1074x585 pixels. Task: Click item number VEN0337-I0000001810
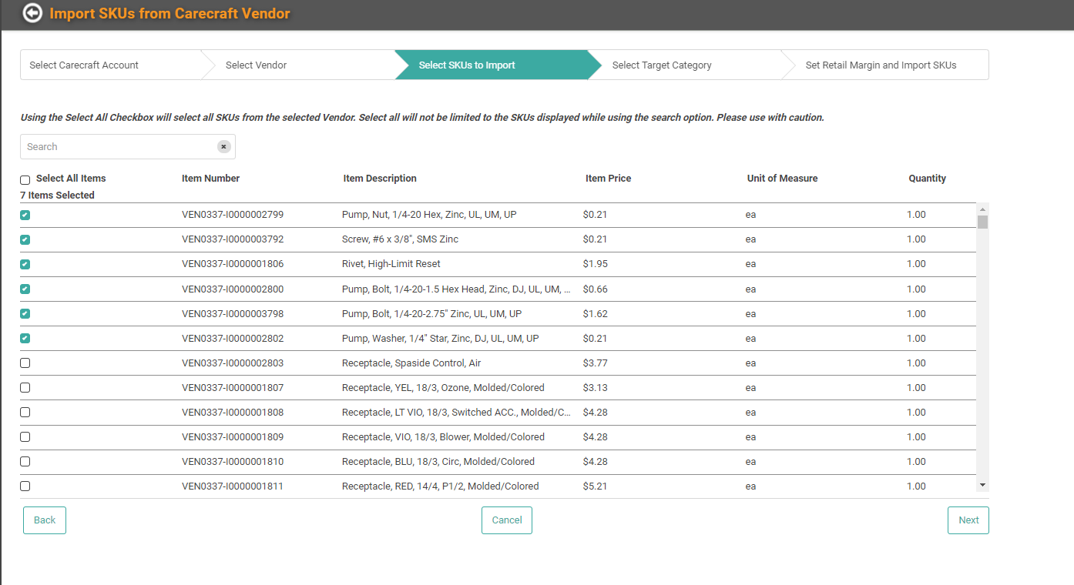pyautogui.click(x=233, y=462)
